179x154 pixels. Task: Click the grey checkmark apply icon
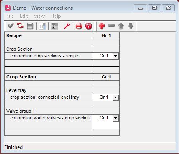coord(11,26)
